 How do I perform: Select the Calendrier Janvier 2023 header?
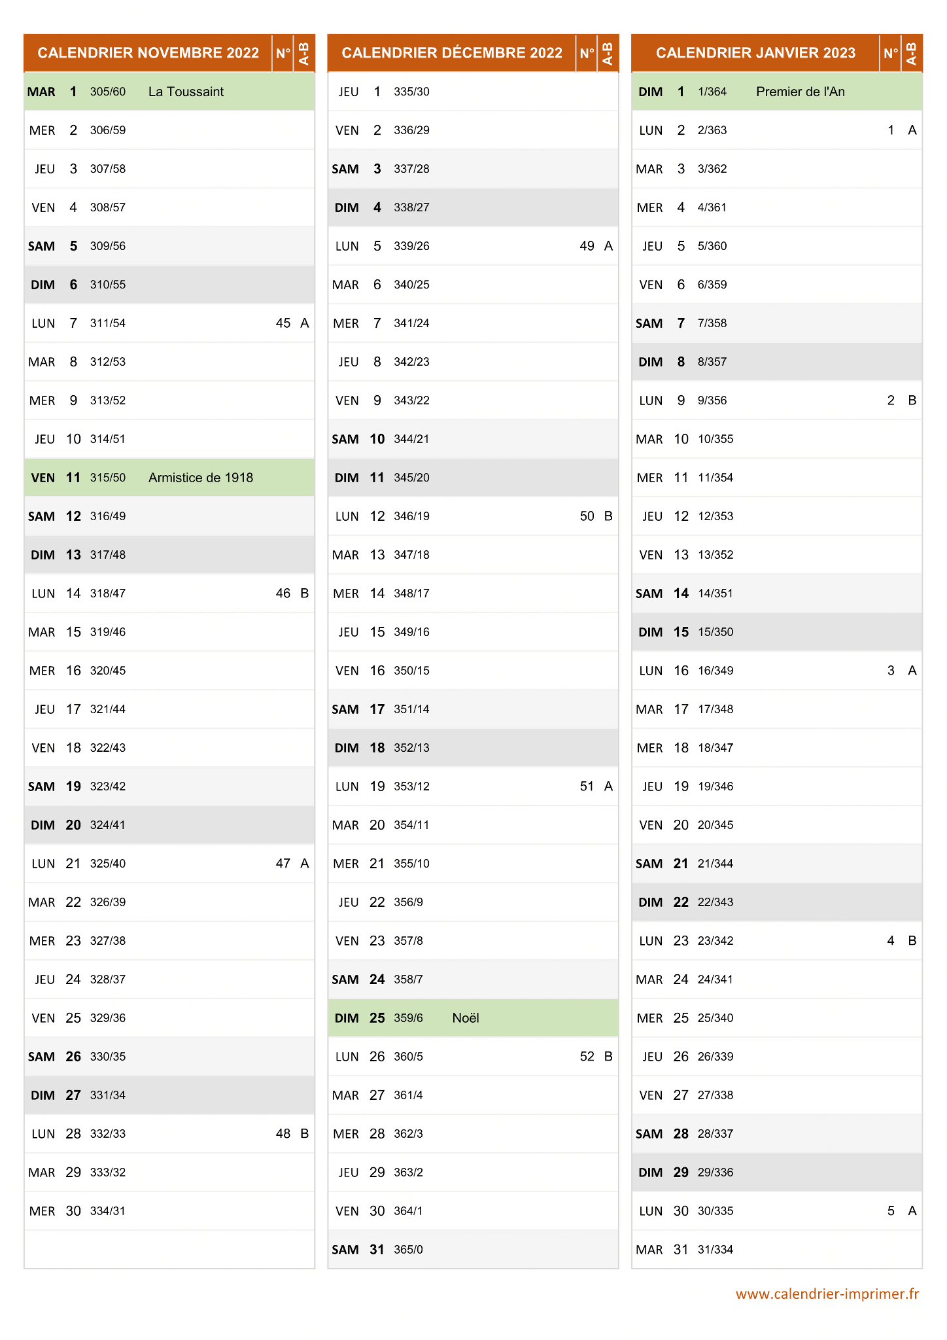(755, 53)
